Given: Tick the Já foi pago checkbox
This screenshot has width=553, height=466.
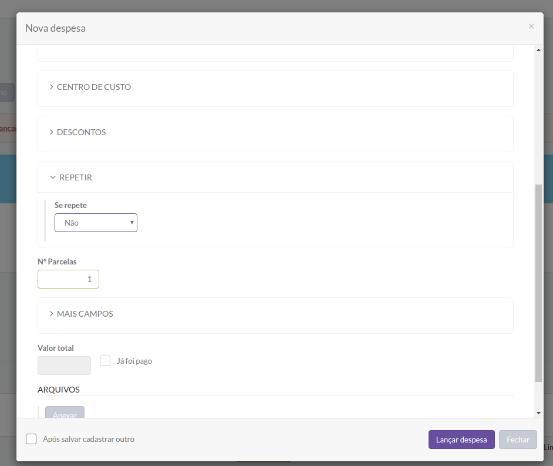Looking at the screenshot, I should click(105, 361).
